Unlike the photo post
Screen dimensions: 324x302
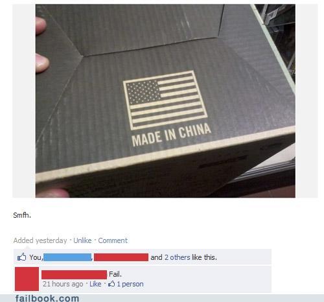click(x=82, y=240)
